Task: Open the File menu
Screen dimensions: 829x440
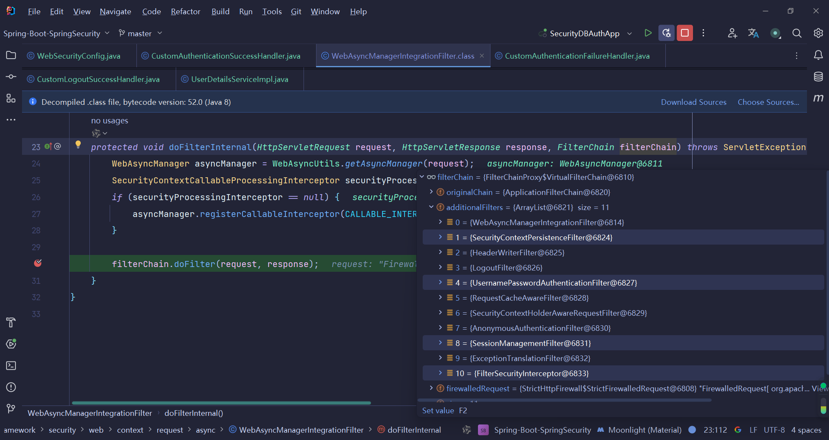Action: [x=34, y=12]
